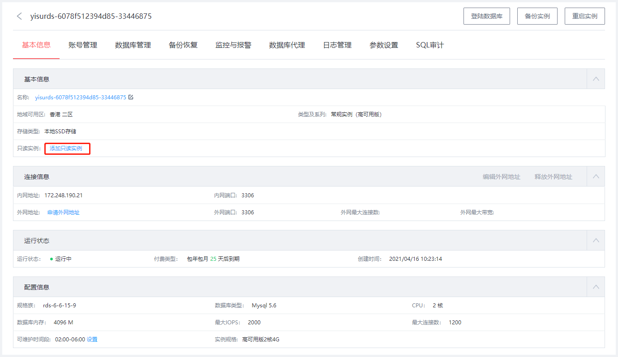This screenshot has width=618, height=357.
Task: Click the CPU value 2 核
Action: coord(438,306)
